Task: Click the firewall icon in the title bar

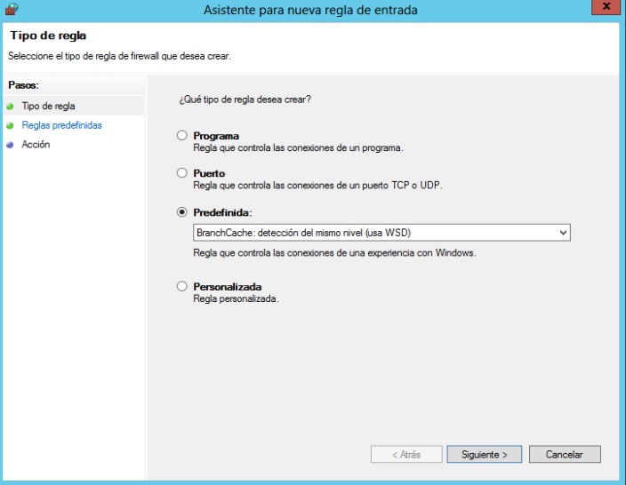Action: point(11,10)
